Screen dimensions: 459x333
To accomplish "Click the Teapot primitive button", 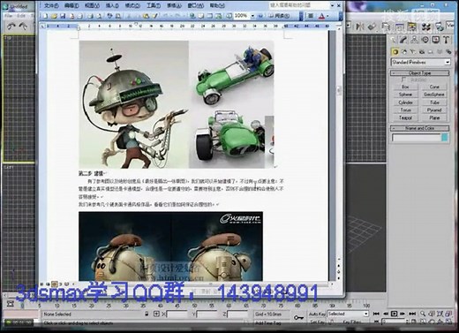I will pyautogui.click(x=405, y=117).
